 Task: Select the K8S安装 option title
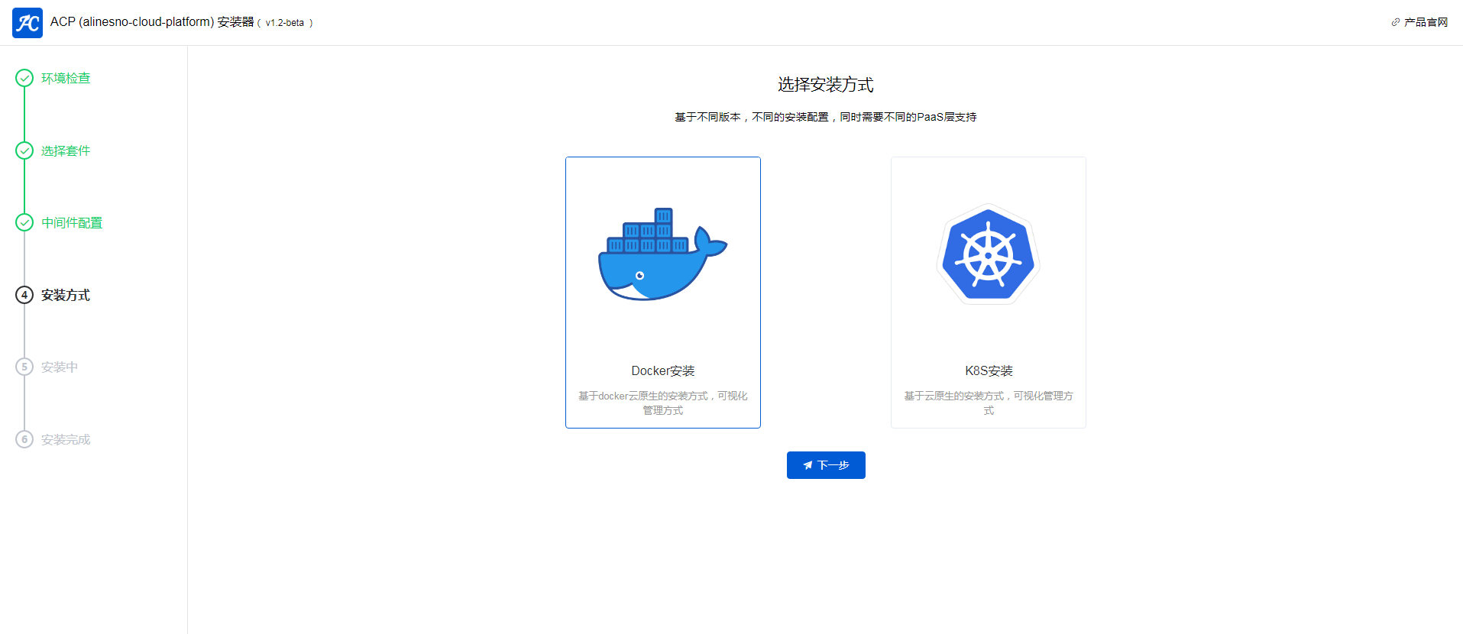point(988,370)
